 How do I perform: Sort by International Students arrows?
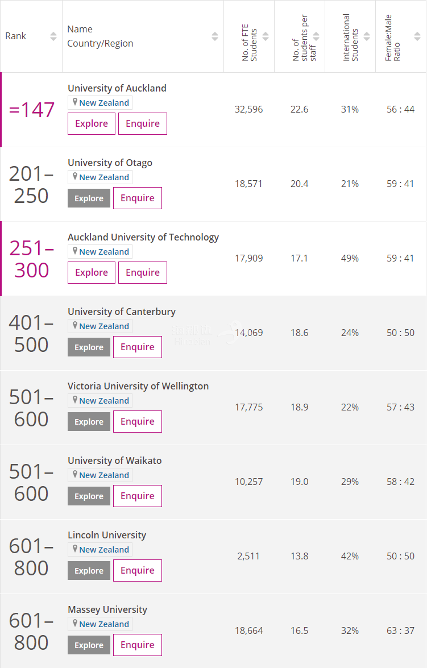367,36
